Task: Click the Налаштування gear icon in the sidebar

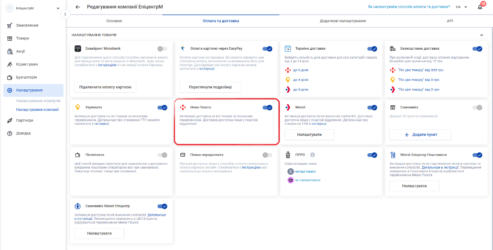Action: 9,90
